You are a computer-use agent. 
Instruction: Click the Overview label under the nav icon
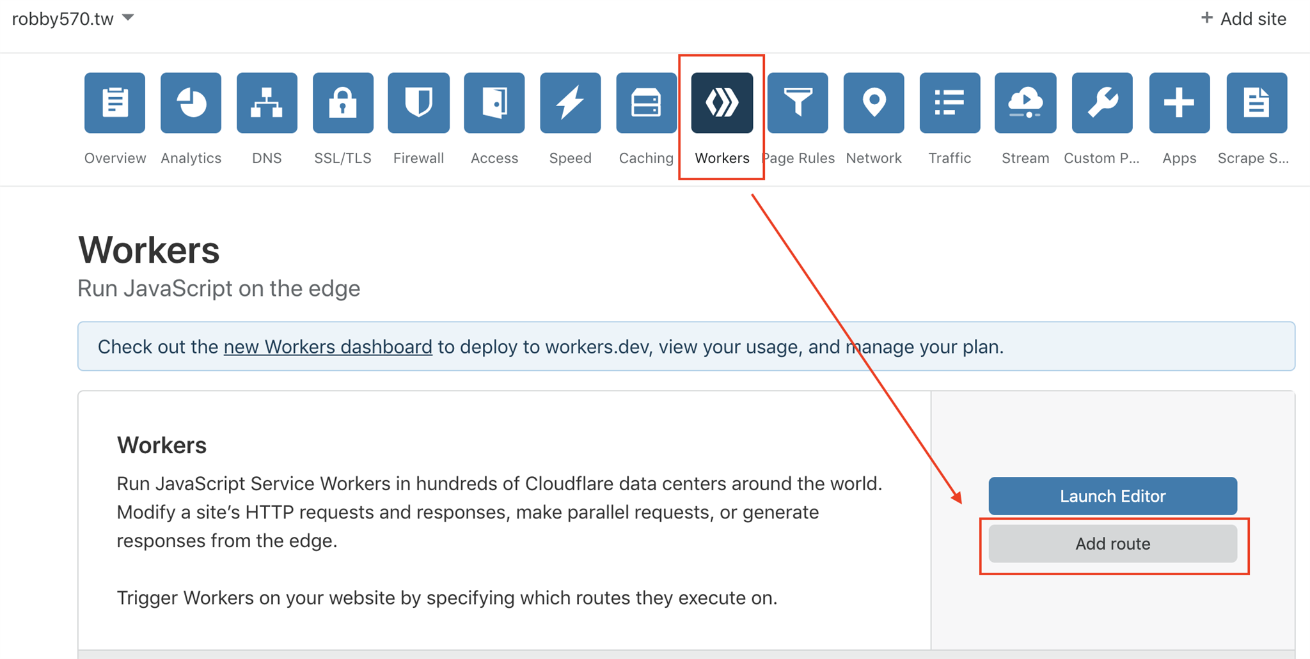pos(115,158)
